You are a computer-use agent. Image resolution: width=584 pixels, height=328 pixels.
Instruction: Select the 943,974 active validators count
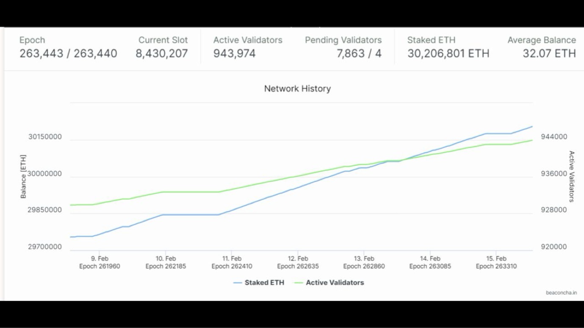pos(235,54)
